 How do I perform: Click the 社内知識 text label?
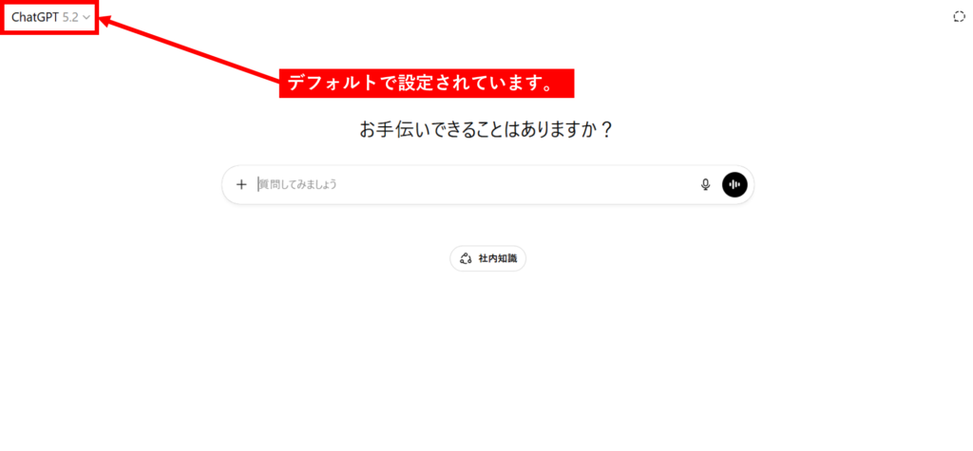tap(498, 258)
